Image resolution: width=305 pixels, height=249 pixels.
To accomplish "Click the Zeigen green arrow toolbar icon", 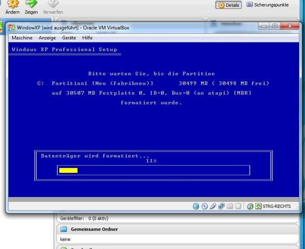I will (31, 4).
